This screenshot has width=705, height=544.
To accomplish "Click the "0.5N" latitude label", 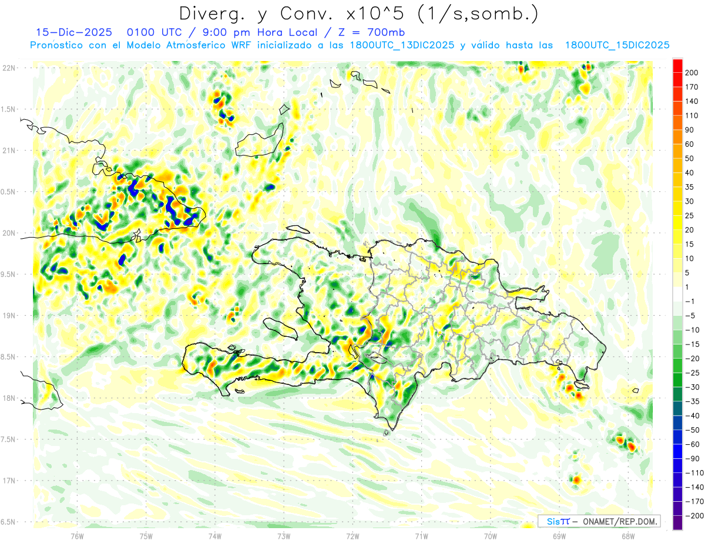I will (x=8, y=192).
